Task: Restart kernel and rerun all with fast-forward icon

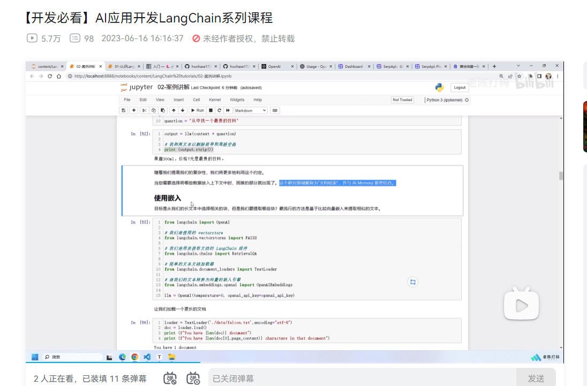Action: tap(228, 111)
